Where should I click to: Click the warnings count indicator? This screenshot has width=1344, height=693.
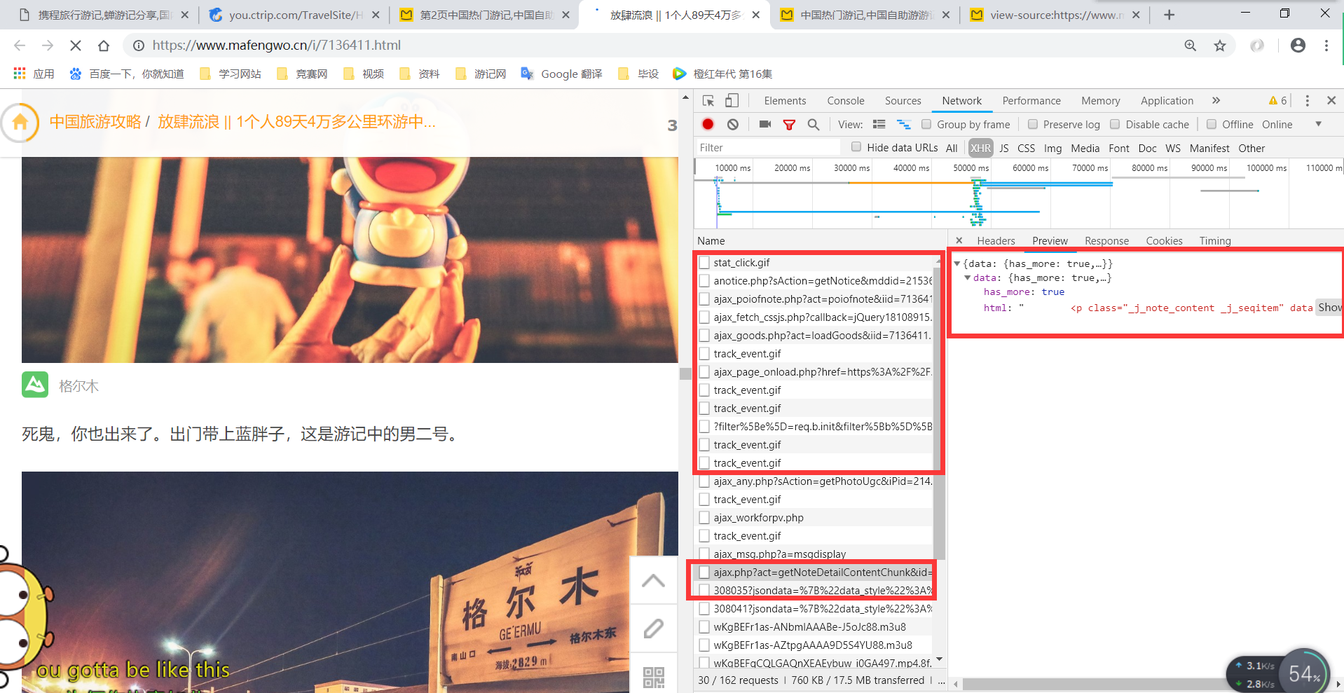(1277, 101)
